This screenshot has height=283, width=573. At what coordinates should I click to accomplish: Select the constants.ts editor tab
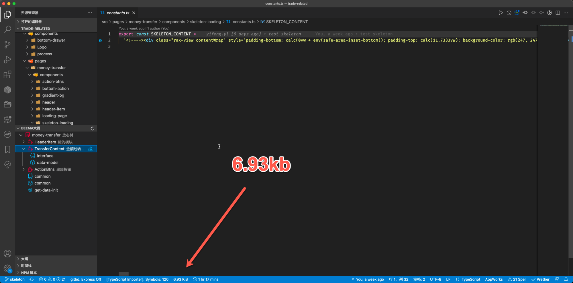click(x=118, y=13)
